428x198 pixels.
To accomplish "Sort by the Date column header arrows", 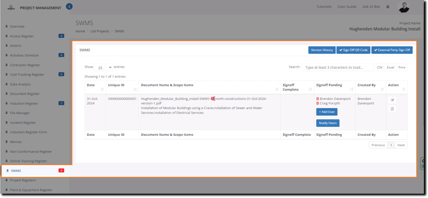I will click(102, 89).
